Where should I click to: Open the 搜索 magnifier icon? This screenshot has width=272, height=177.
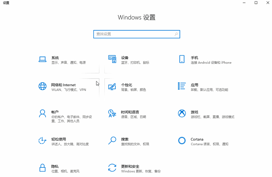[112, 141]
